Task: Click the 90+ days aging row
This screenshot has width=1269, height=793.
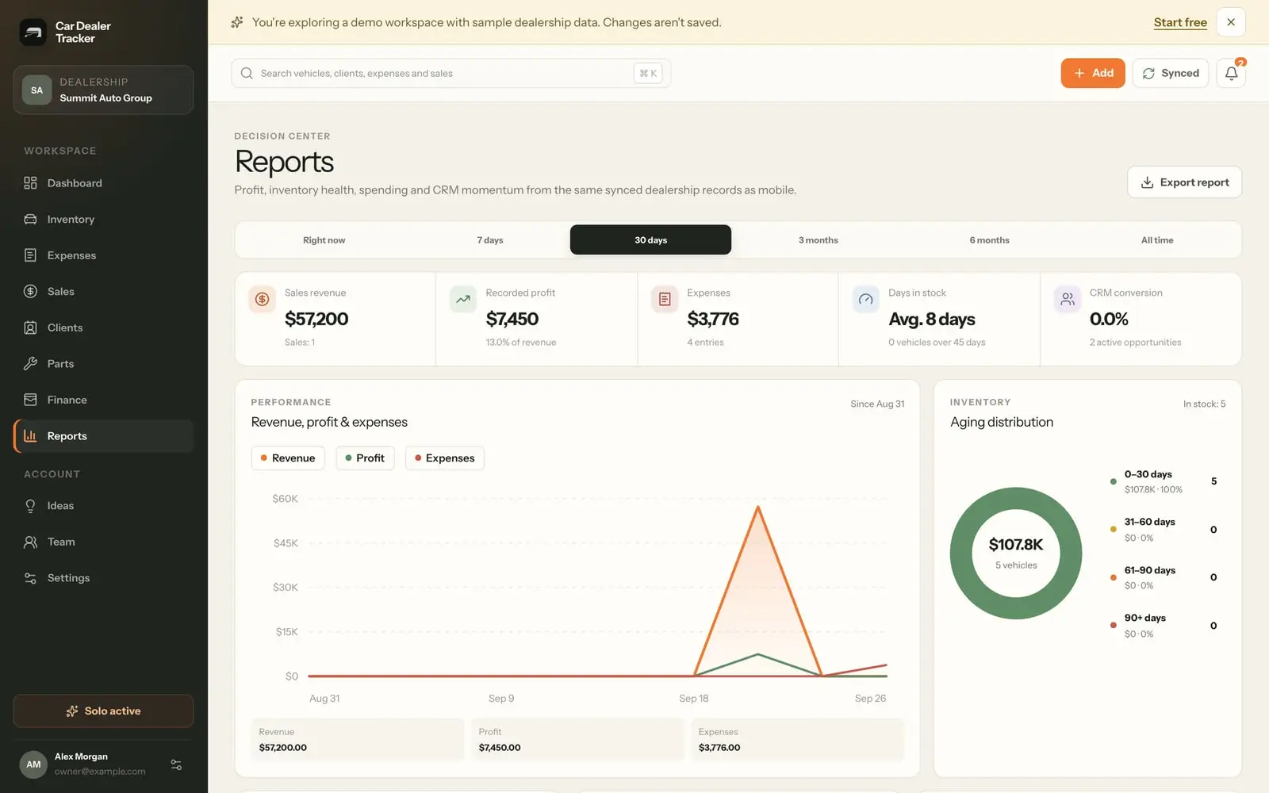Action: point(1164,626)
